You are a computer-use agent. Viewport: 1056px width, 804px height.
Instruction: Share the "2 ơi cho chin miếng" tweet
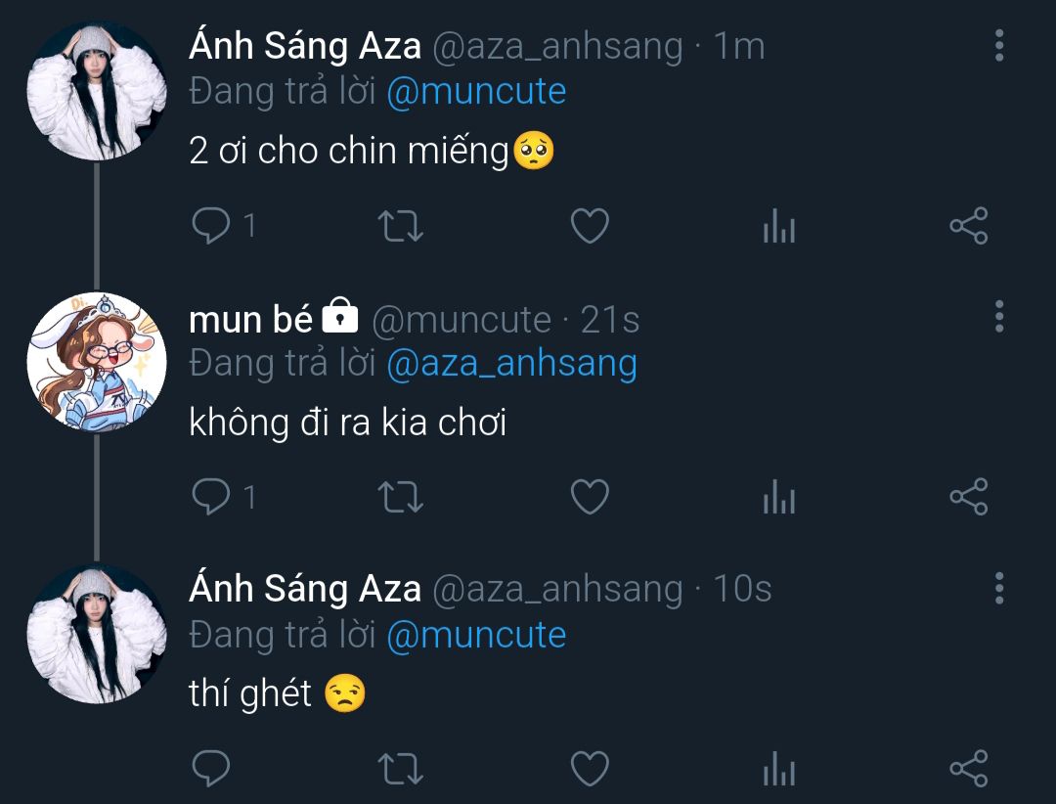[969, 226]
